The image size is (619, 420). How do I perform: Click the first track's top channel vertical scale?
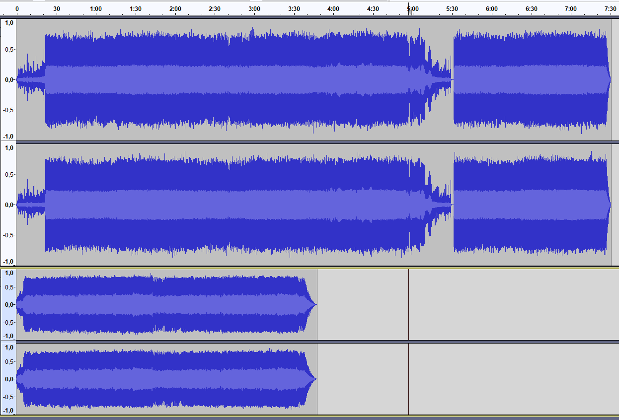pyautogui.click(x=8, y=79)
